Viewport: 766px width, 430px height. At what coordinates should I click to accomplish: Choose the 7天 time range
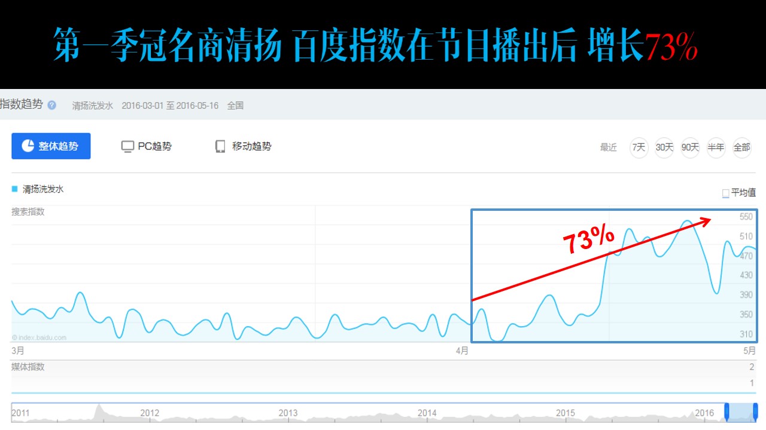(639, 147)
